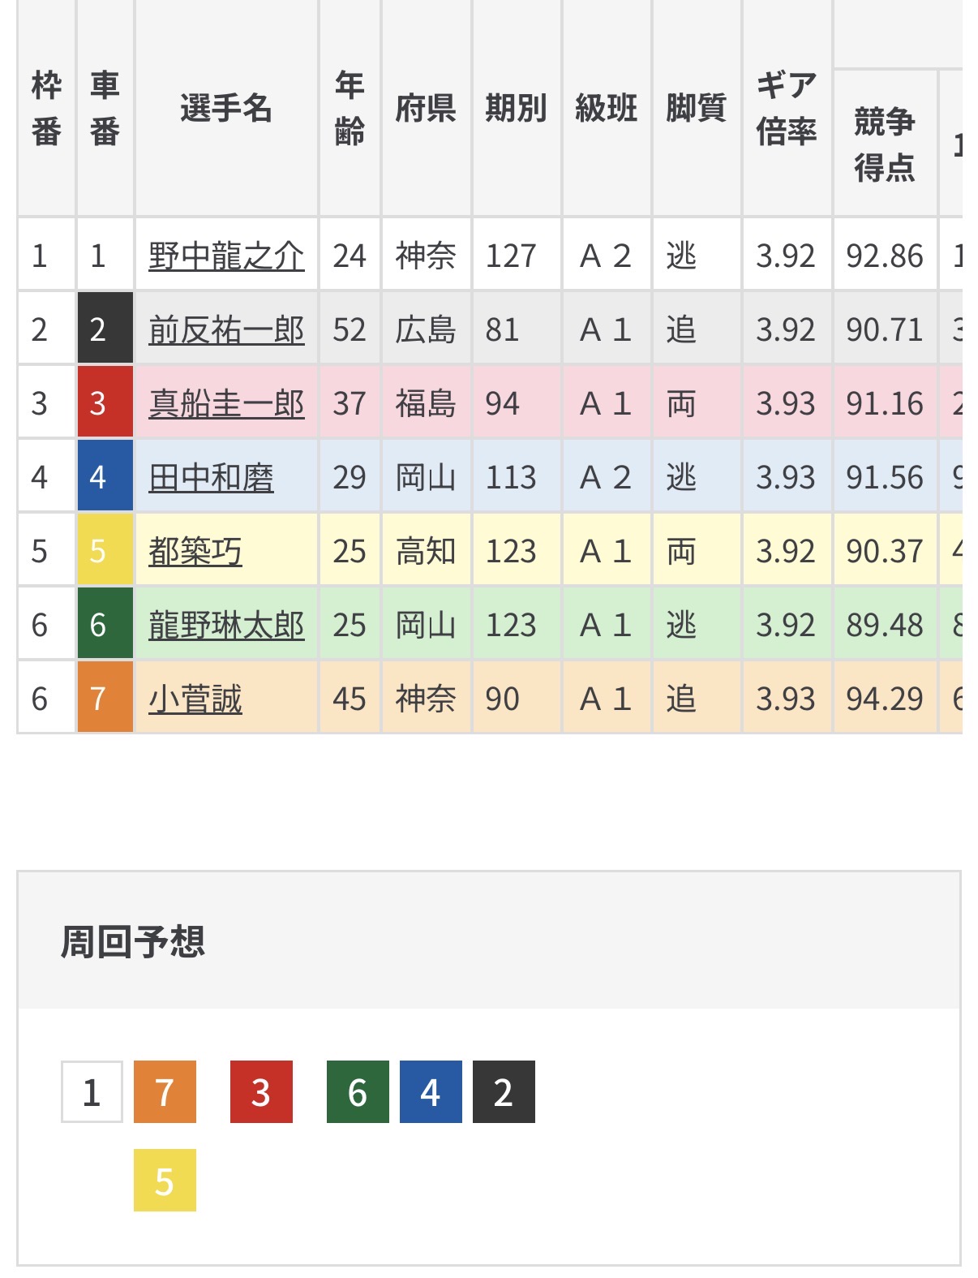The height and width of the screenshot is (1278, 978).
Task: Click the 選手名 column header
Action: point(226,108)
